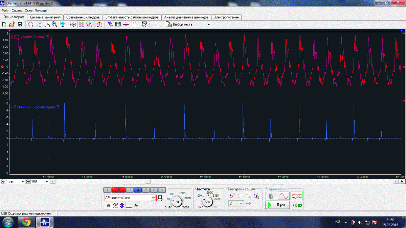Save recording with the floppy disk icon
This screenshot has height=228, width=406.
20,24
